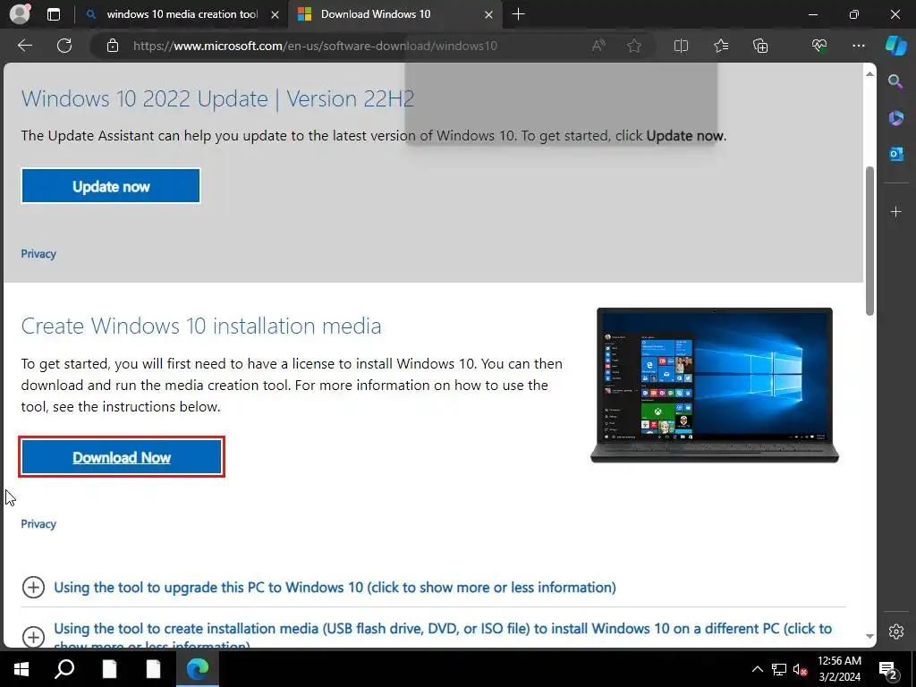916x687 pixels.
Task: Click the page scroll up arrow
Action: [869, 73]
